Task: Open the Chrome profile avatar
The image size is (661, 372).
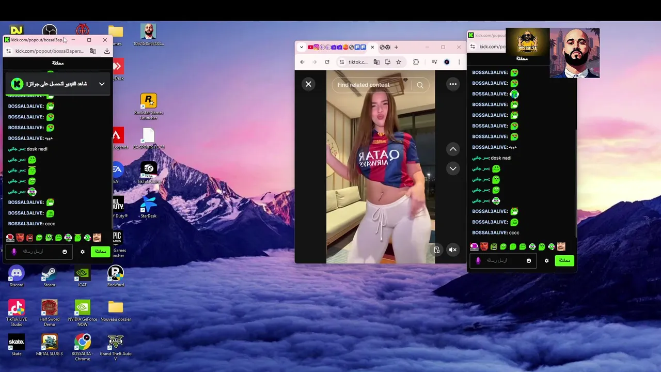Action: click(x=447, y=62)
